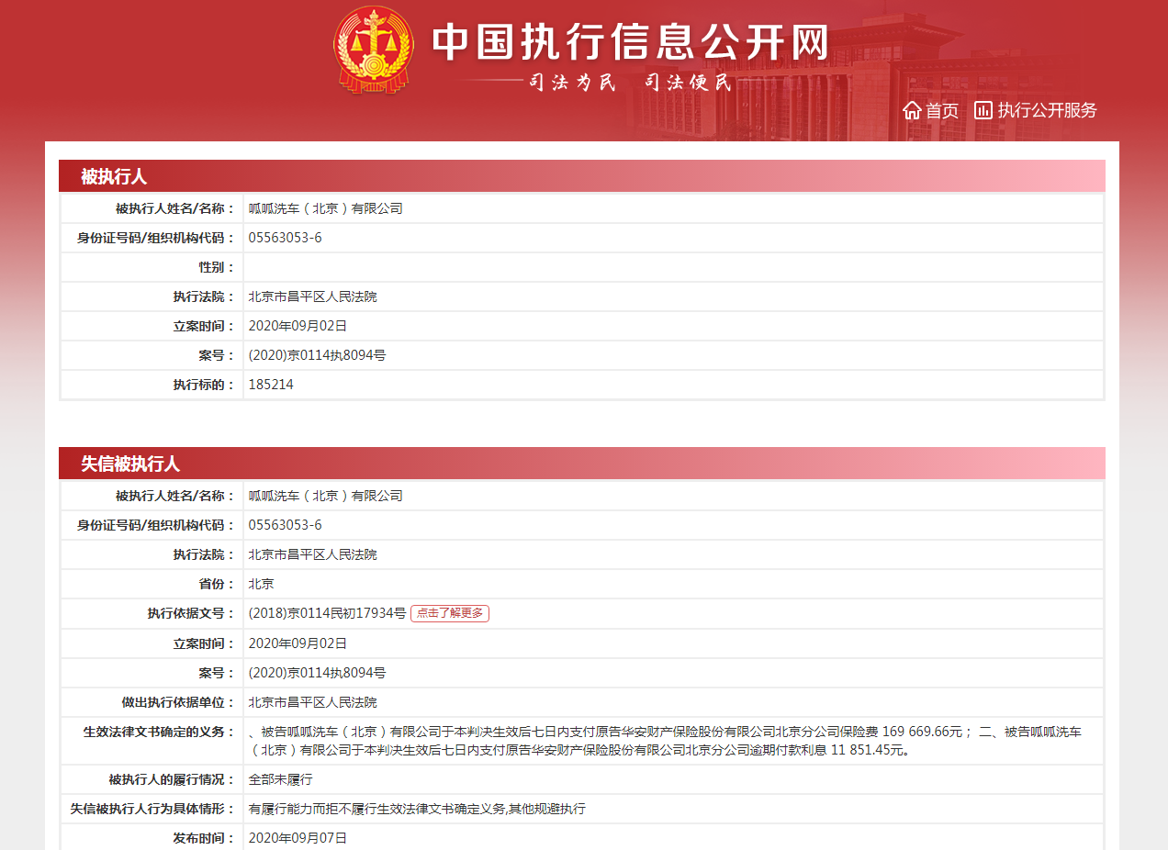
Task: Click the 点击了解更多 button
Action: tap(449, 613)
